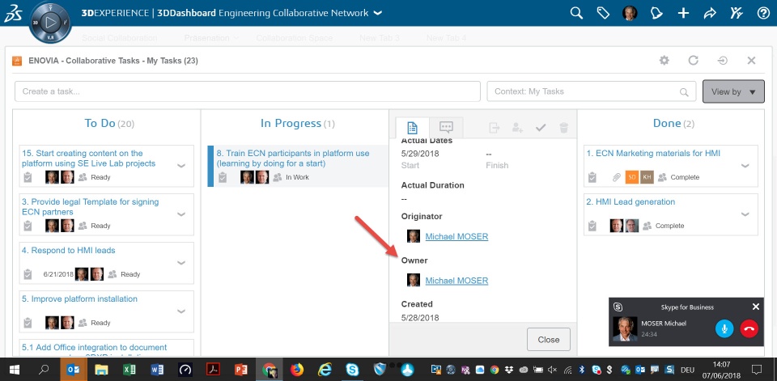Open PowerPoint from the taskbar
Image resolution: width=777 pixels, height=381 pixels.
tap(241, 369)
